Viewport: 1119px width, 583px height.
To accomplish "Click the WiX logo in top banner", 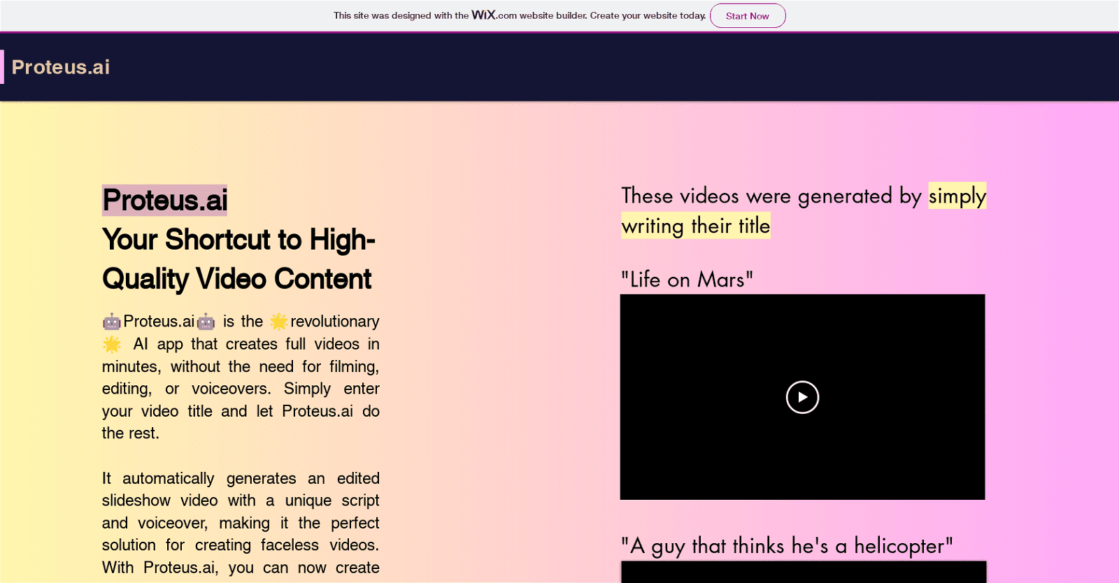I will 483,15.
